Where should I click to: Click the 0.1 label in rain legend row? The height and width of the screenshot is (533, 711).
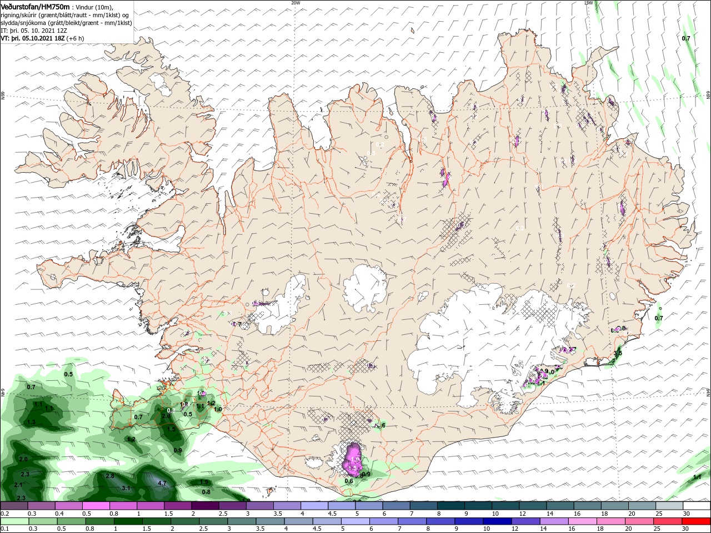coord(4,529)
